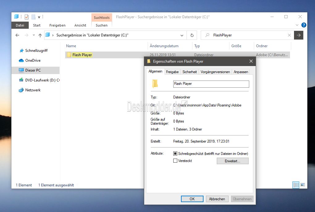Click the quick access Properties checkmark icon
The image size is (315, 212).
pos(27,17)
